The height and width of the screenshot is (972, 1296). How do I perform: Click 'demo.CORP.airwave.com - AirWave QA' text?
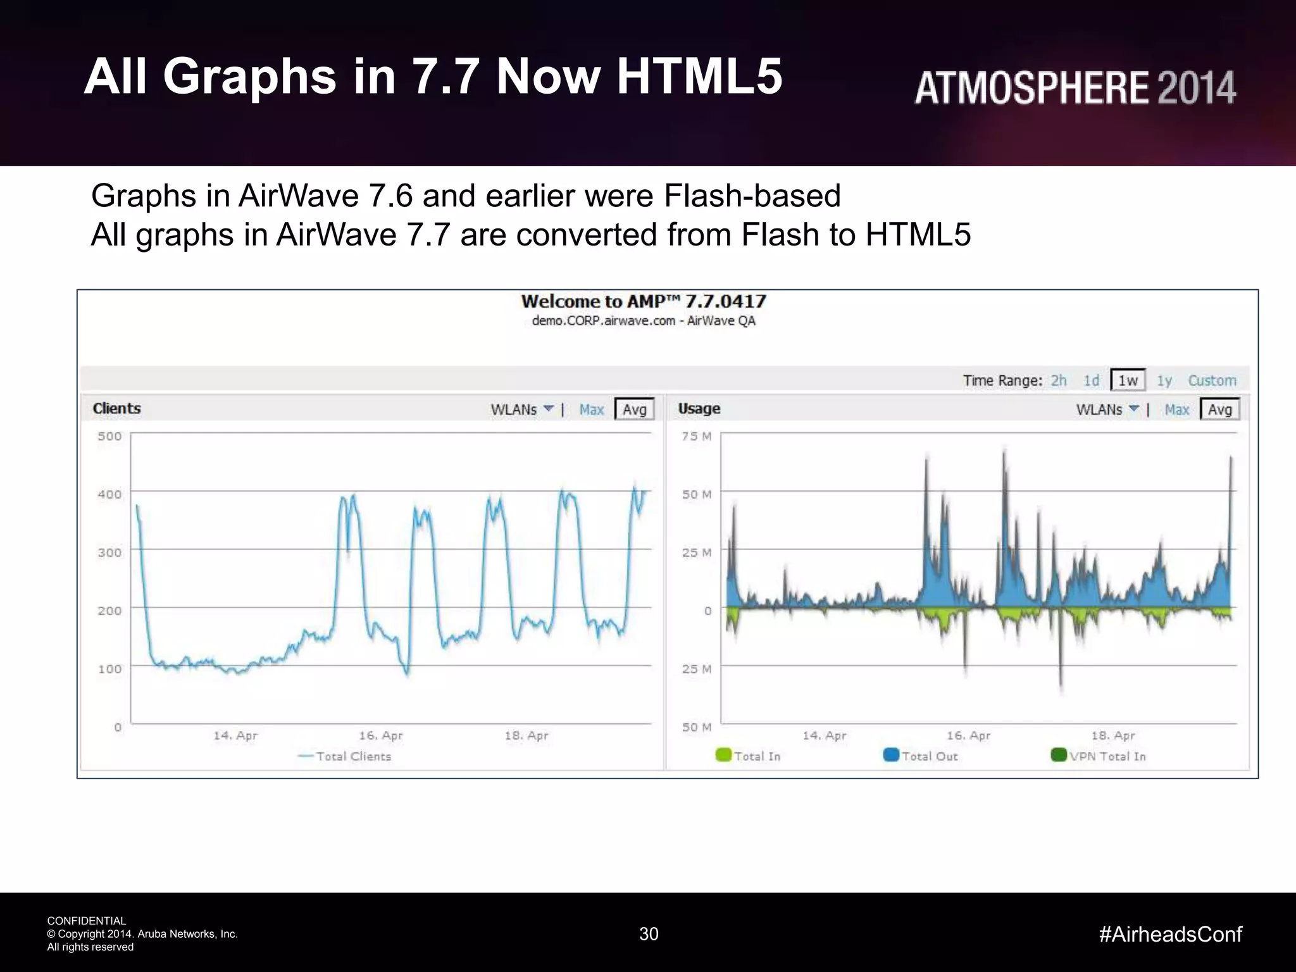point(644,321)
